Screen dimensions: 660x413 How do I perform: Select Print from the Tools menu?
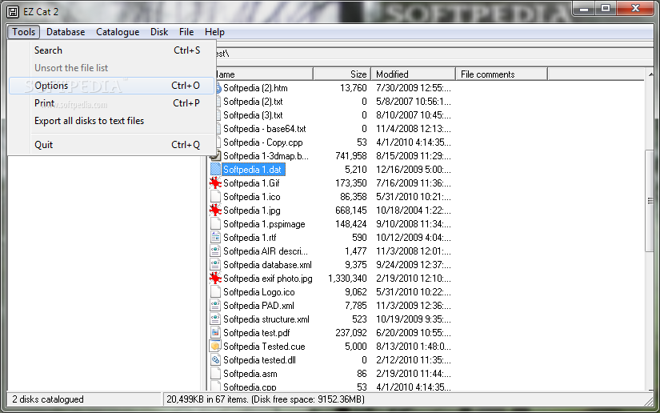point(111,103)
